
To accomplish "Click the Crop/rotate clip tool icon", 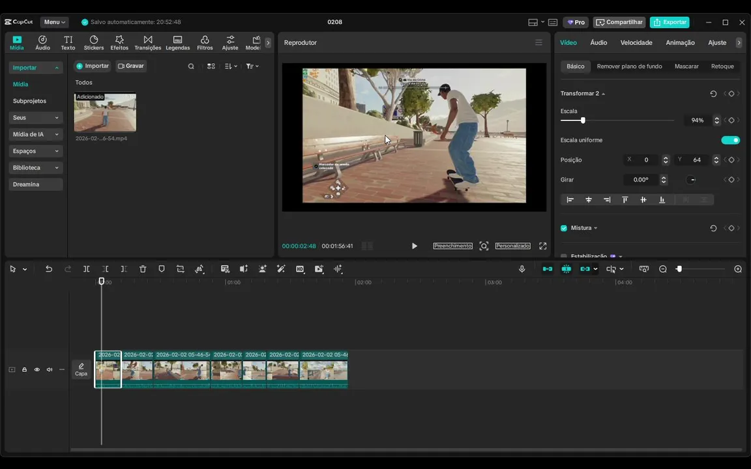I will point(181,269).
